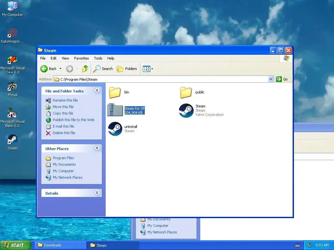334x250 pixels.
Task: Click 'Move this file' link
Action: (x=63, y=107)
